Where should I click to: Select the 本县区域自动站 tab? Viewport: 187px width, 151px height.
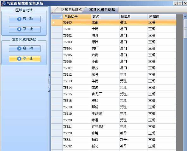coord(102,10)
